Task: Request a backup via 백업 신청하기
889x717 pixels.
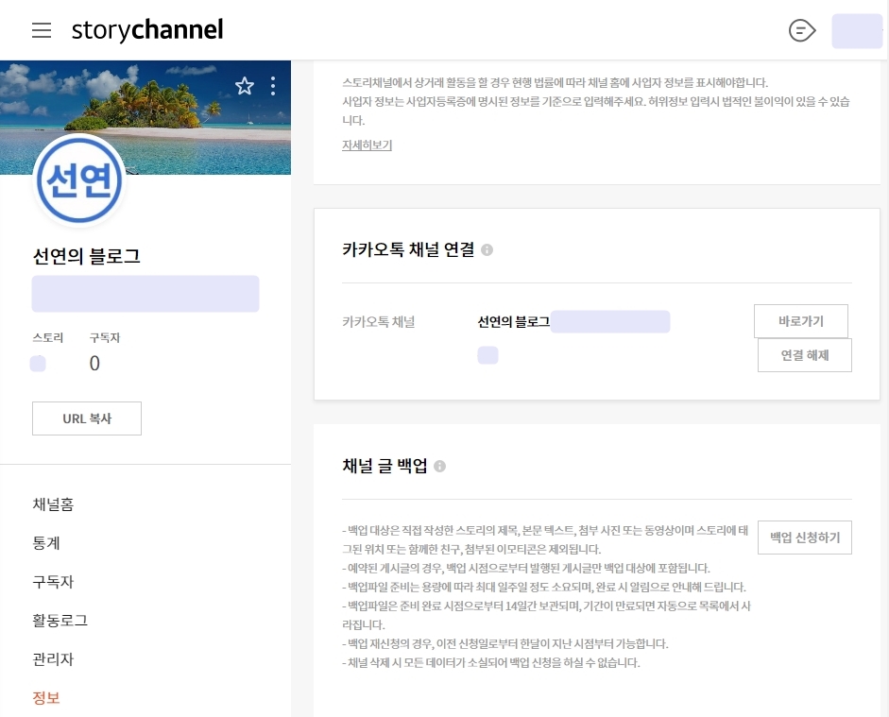Action: click(804, 537)
